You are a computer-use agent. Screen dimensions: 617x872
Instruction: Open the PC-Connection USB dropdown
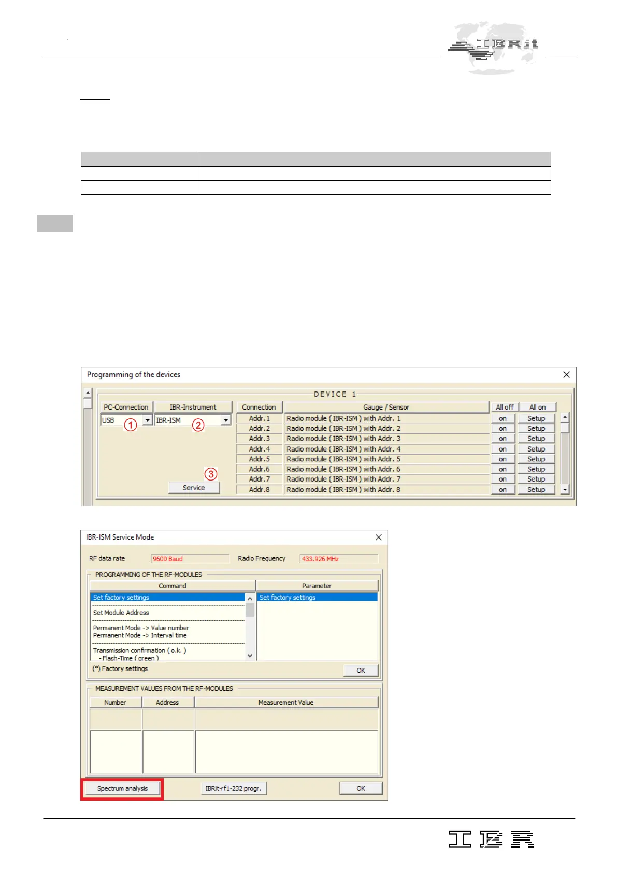coord(148,420)
